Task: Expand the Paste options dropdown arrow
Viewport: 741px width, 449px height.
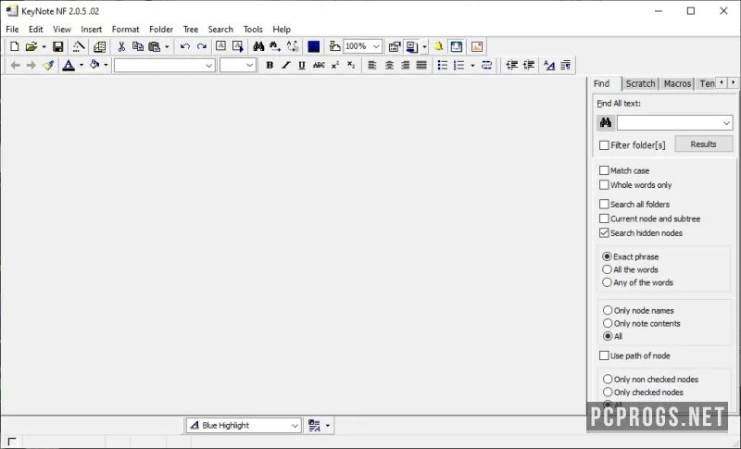Action: pos(167,46)
